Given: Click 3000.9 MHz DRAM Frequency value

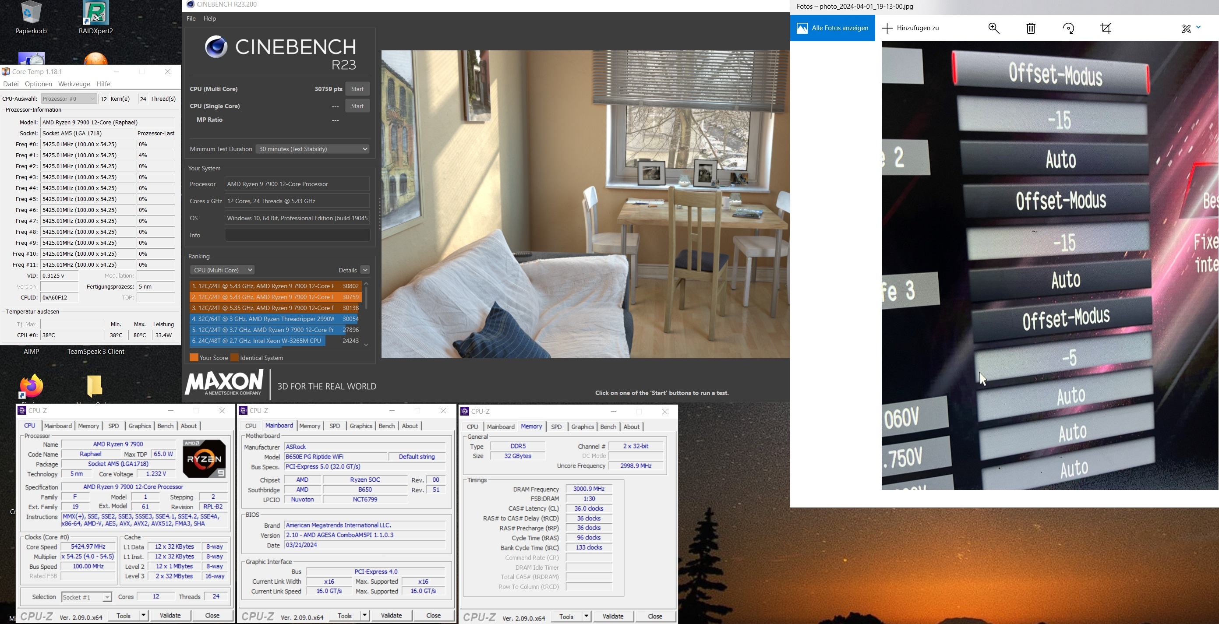Looking at the screenshot, I should 589,489.
